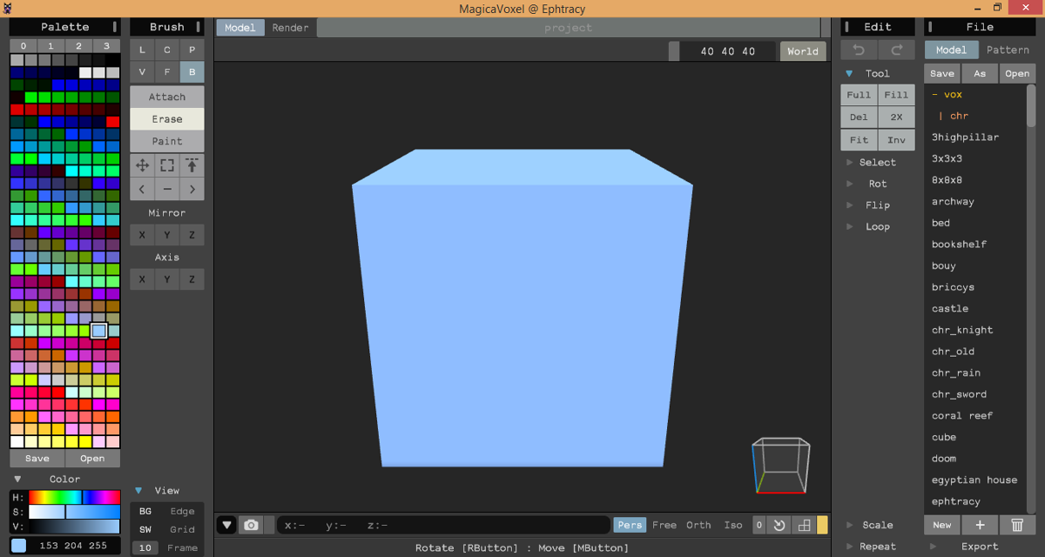Activate the Attach tool
Image resolution: width=1045 pixels, height=557 pixels.
click(166, 97)
